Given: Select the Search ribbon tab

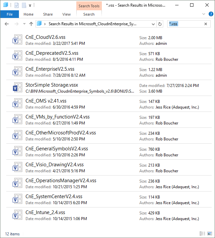Looking at the screenshot, I should tap(89, 14).
